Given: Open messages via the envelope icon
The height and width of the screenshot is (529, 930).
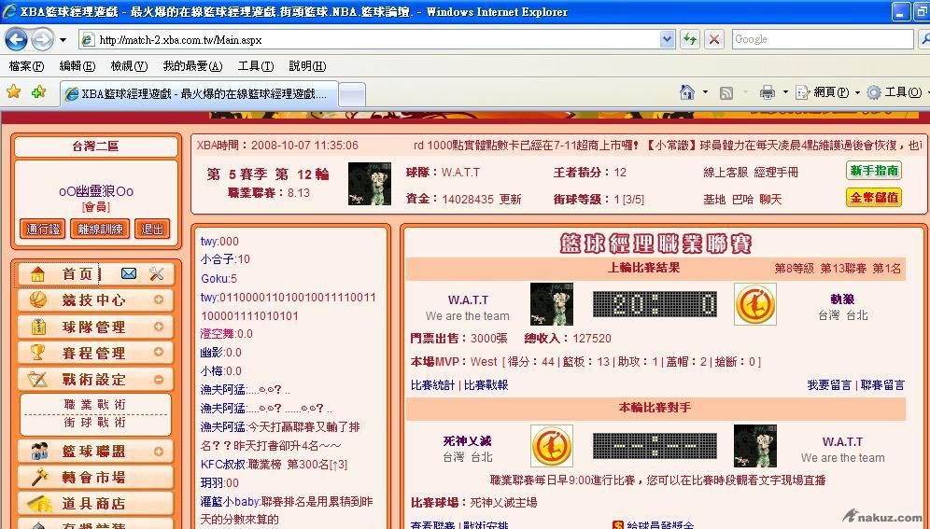Looking at the screenshot, I should 129,273.
